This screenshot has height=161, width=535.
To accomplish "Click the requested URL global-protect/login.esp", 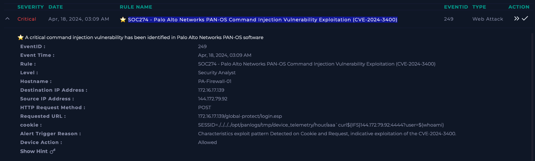I will click(240, 116).
